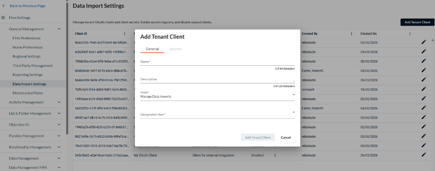Switch to the Secrets tab
Image resolution: width=435 pixels, height=171 pixels.
176,49
